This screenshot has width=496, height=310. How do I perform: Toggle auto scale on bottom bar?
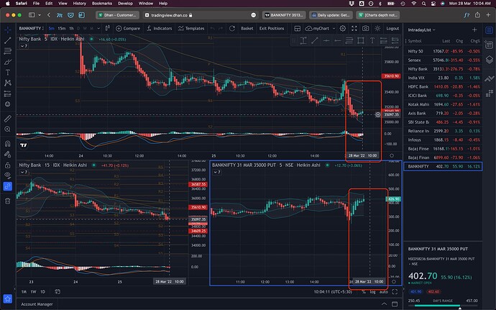tap(383, 291)
